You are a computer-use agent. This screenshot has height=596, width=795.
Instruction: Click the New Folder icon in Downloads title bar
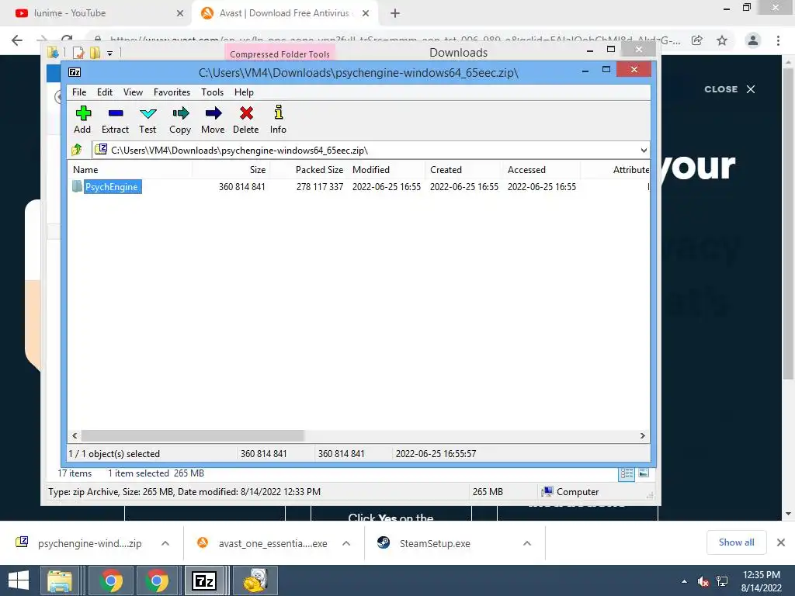(x=95, y=53)
